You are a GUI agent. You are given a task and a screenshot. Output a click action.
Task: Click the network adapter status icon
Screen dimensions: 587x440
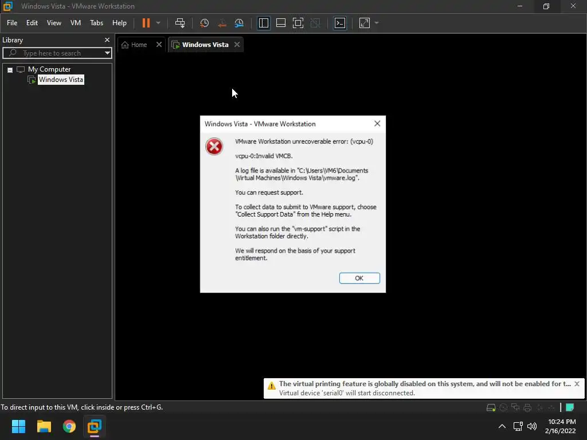tap(515, 407)
